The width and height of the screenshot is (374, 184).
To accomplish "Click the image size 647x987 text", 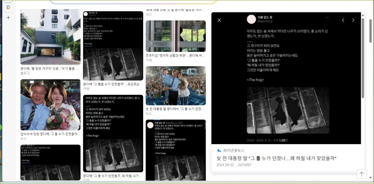I will point(245,165).
